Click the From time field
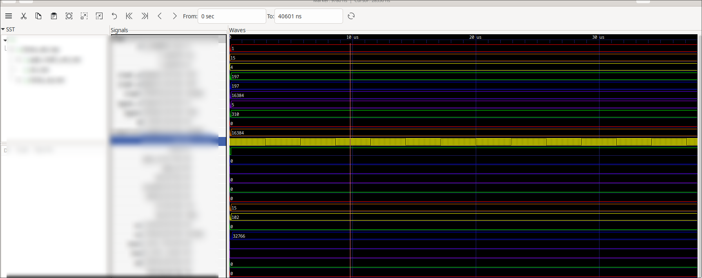Screen dimensions: 702x278 [x=232, y=16]
